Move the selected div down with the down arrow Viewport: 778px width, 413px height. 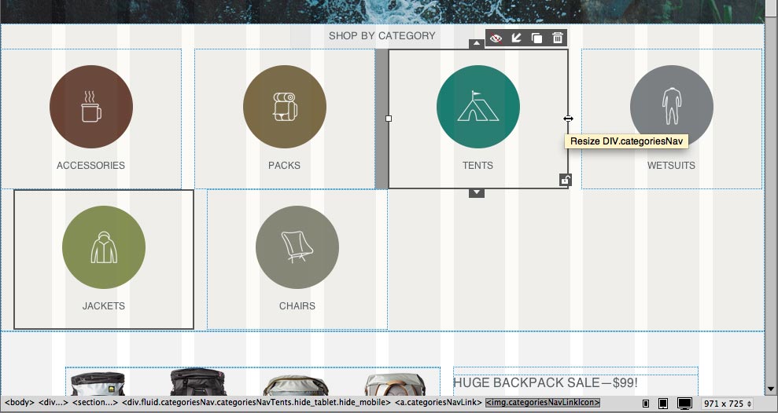click(x=477, y=192)
